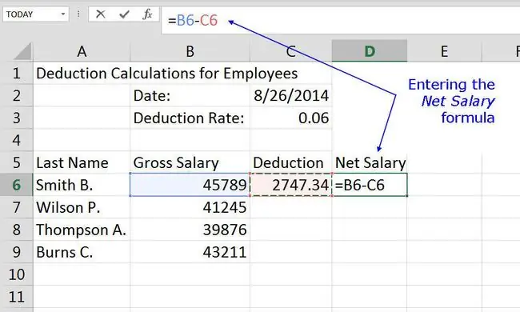
Task: Click in the formula bar text =B6-C6
Action: pyautogui.click(x=193, y=21)
